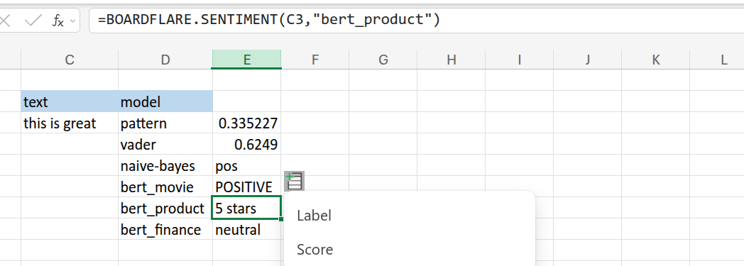
Task: Select the 'pattern' model cell
Action: pyautogui.click(x=165, y=123)
